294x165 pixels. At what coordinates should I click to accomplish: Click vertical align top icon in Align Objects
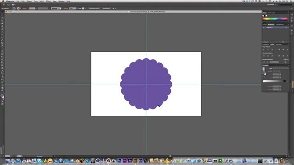(x=279, y=49)
